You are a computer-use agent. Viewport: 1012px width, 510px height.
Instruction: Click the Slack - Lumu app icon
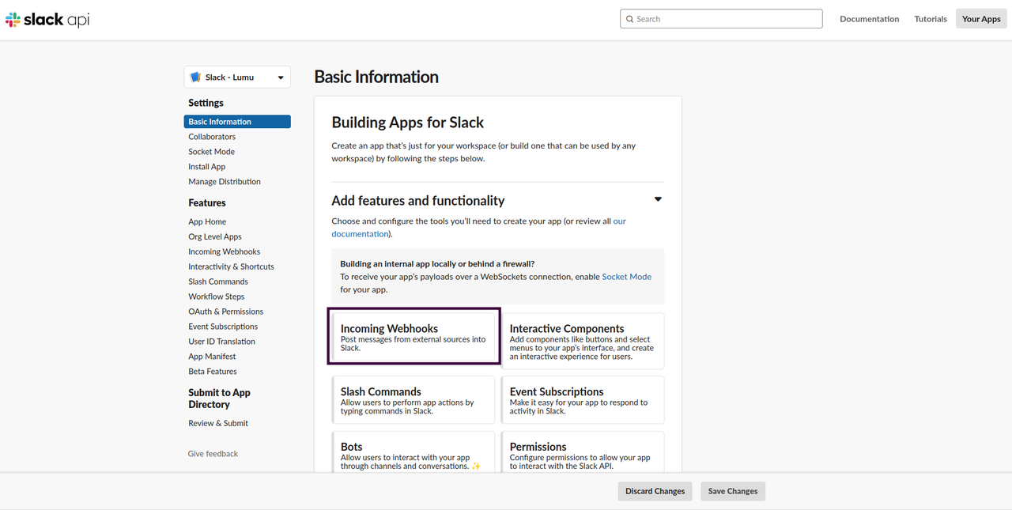click(195, 77)
